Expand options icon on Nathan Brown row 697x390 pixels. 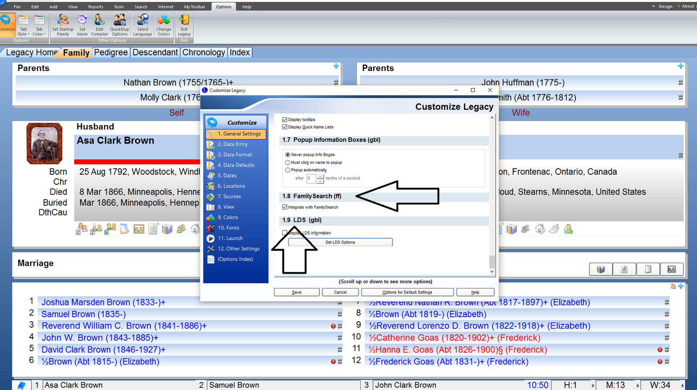pos(336,82)
